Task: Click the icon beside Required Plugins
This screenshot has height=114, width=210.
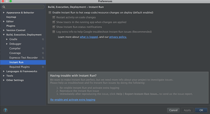Action: [x=43, y=67]
